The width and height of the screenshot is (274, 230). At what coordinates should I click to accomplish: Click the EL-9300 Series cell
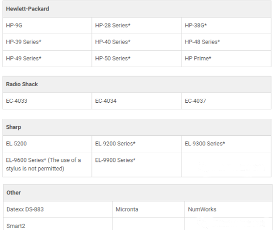click(x=226, y=144)
